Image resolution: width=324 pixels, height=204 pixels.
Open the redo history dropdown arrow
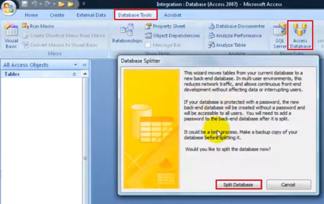coord(54,4)
